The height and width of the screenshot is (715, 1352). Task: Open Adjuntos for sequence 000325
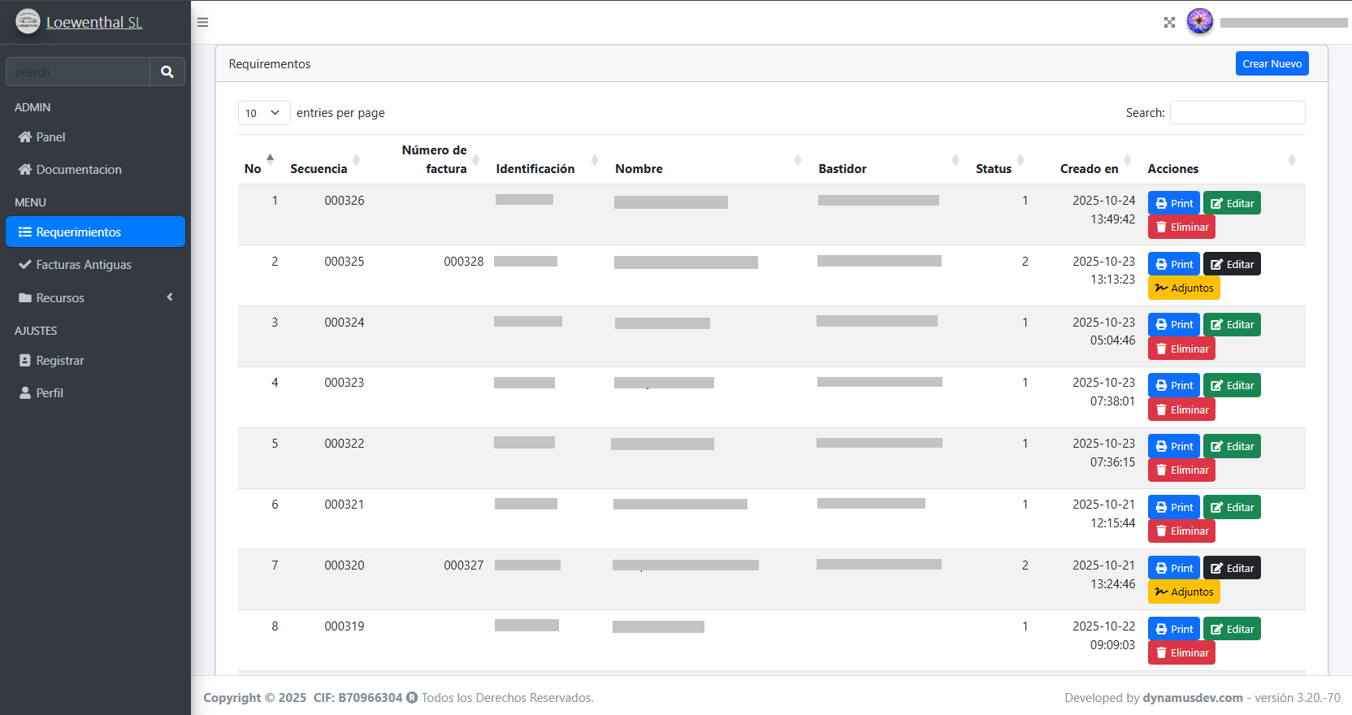point(1183,288)
